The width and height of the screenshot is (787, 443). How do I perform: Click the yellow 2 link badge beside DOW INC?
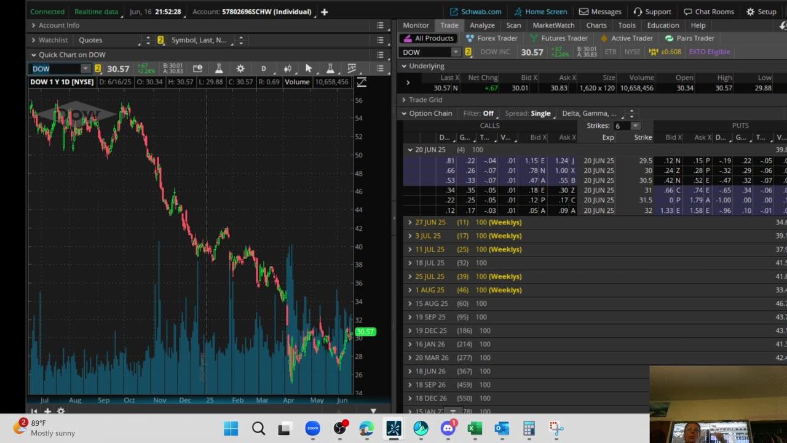(468, 52)
